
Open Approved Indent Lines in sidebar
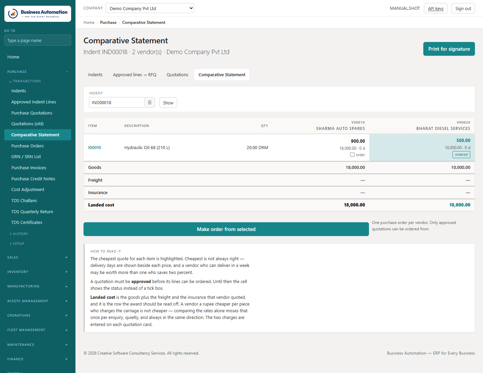[38, 102]
